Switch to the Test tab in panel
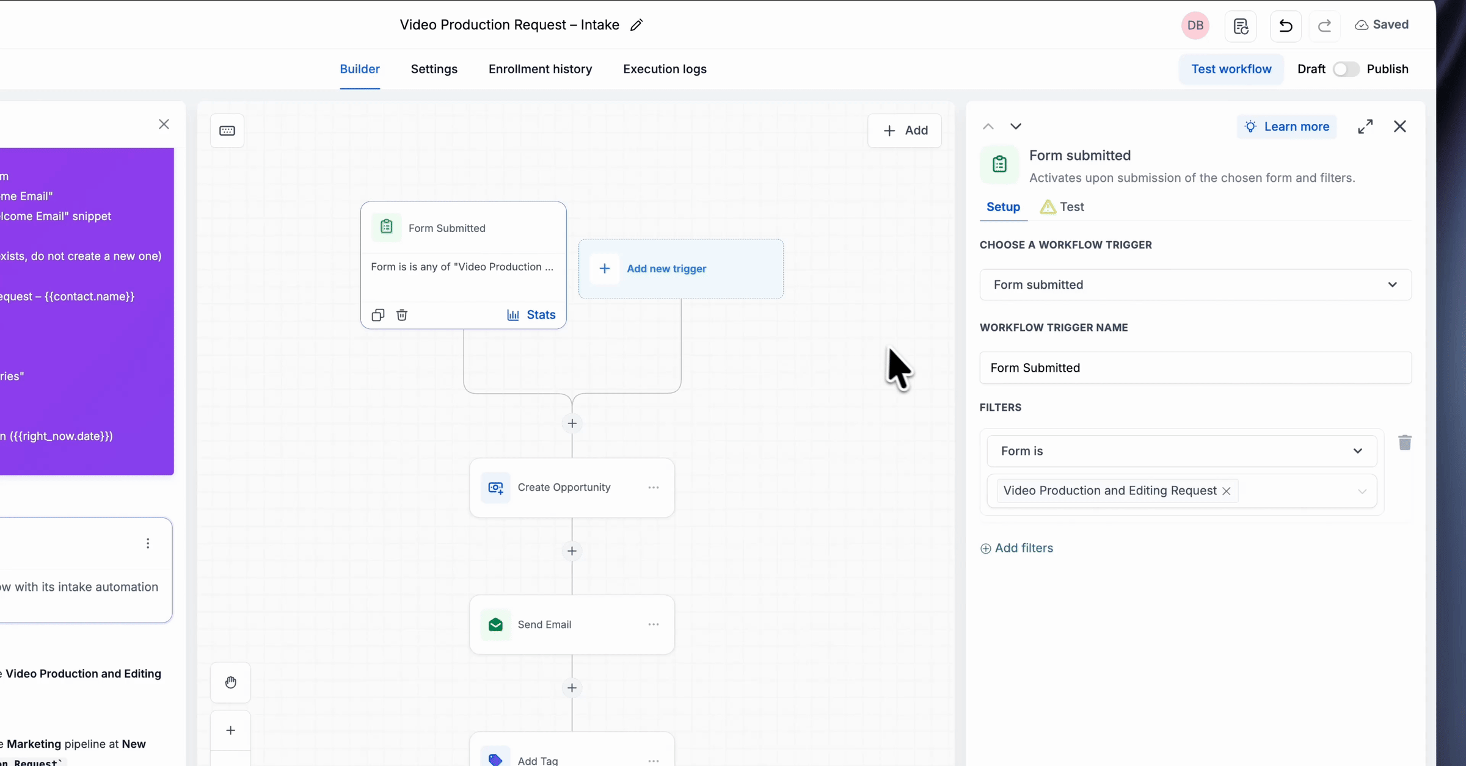Screen dimensions: 1466x766 (x=1062, y=207)
